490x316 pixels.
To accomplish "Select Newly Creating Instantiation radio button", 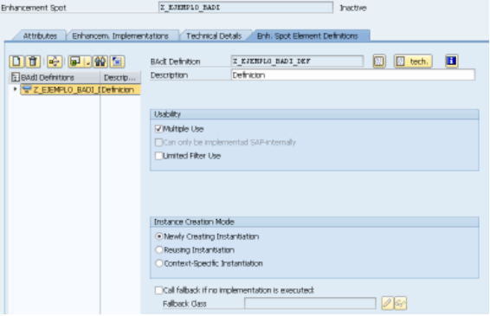I will coord(158,236).
